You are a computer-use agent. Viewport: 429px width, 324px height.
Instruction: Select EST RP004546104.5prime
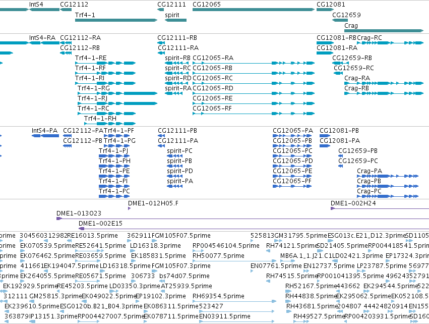(226, 246)
